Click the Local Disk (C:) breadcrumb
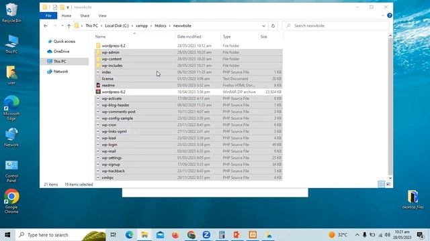 click(x=117, y=25)
